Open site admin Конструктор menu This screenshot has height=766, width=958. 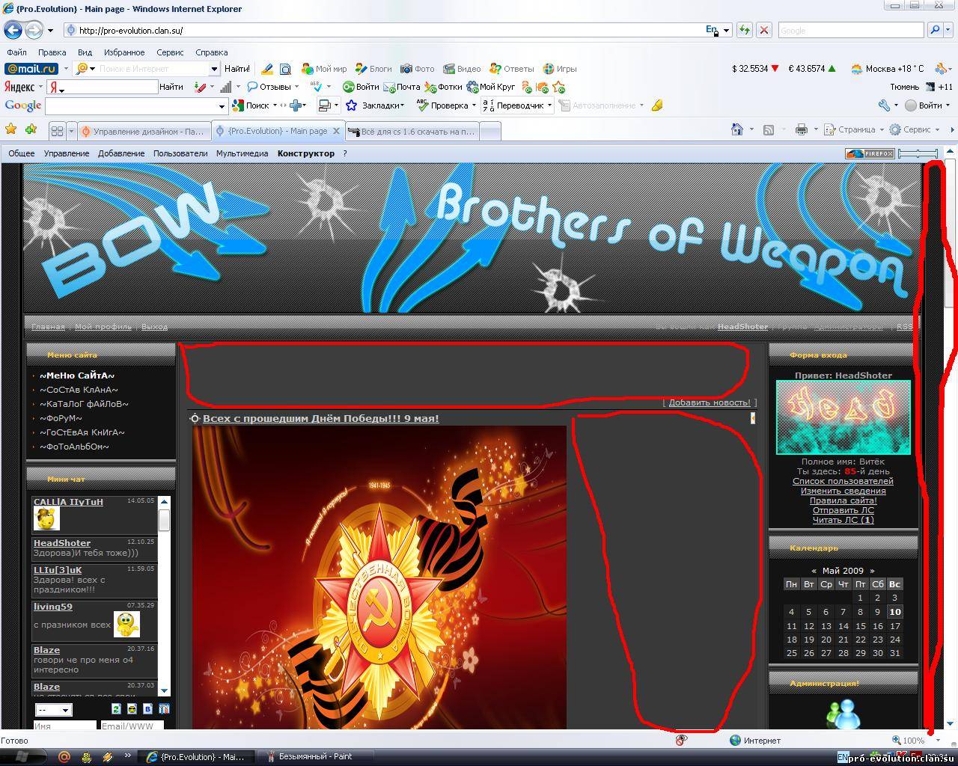(306, 153)
